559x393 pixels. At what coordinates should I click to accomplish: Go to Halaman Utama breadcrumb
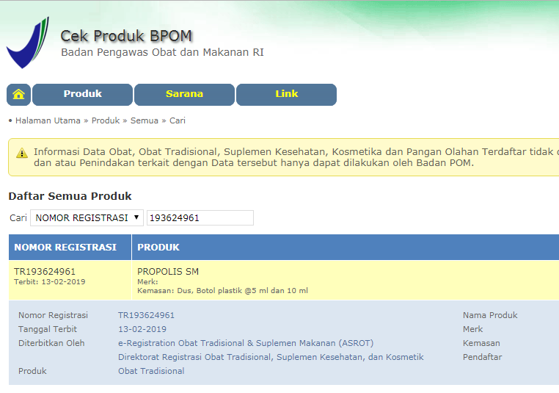pyautogui.click(x=48, y=120)
